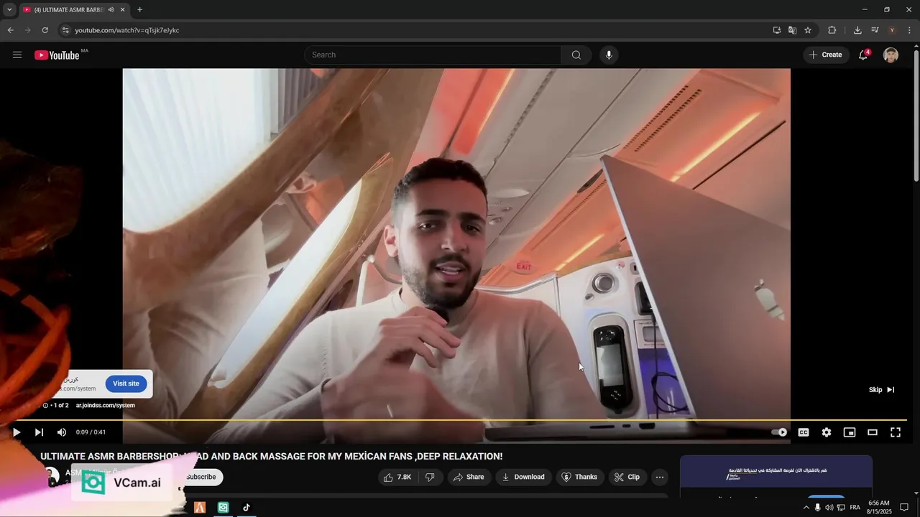This screenshot has width=920, height=517.
Task: Click the ad's Visit site button
Action: [126, 383]
